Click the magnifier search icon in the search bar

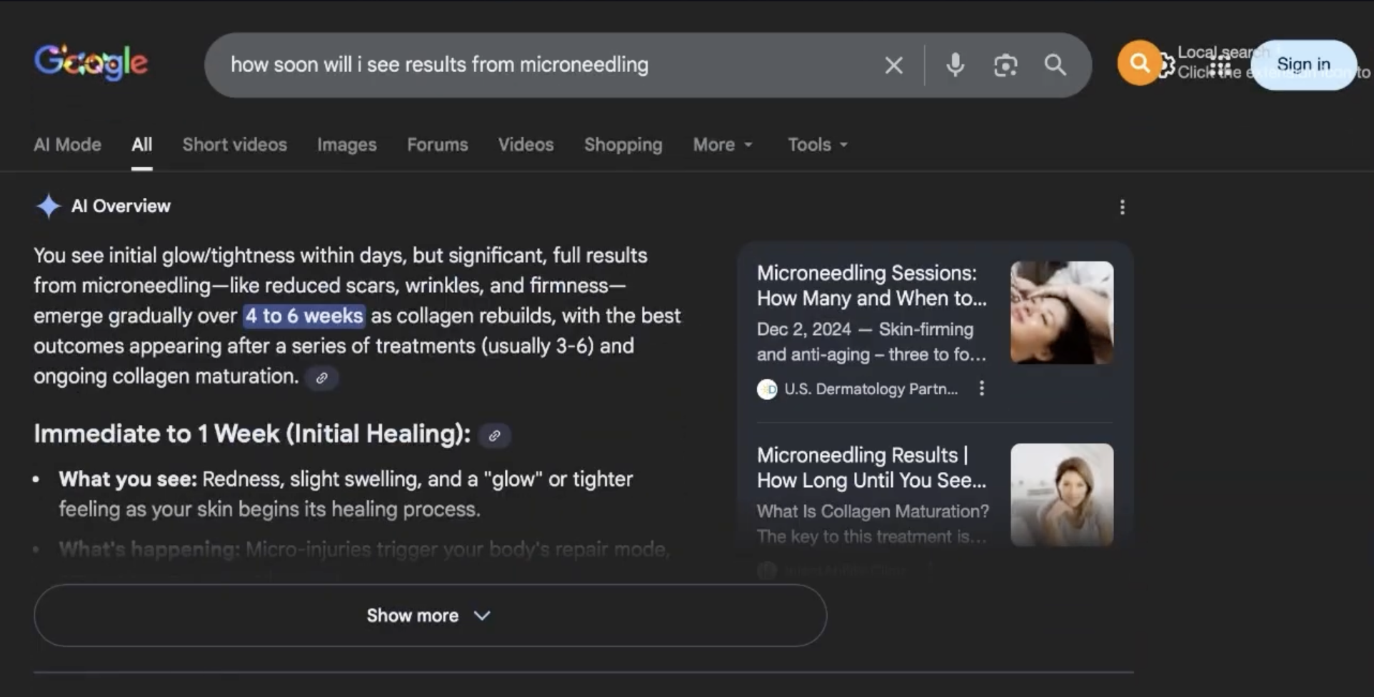(x=1055, y=65)
